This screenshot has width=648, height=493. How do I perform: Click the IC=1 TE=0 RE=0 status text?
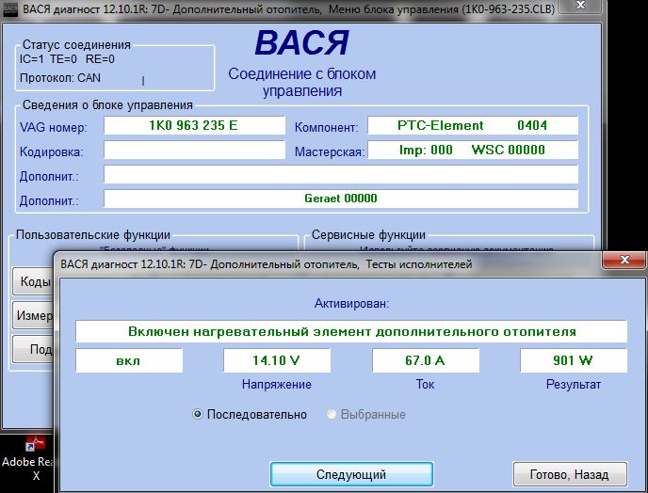point(67,59)
